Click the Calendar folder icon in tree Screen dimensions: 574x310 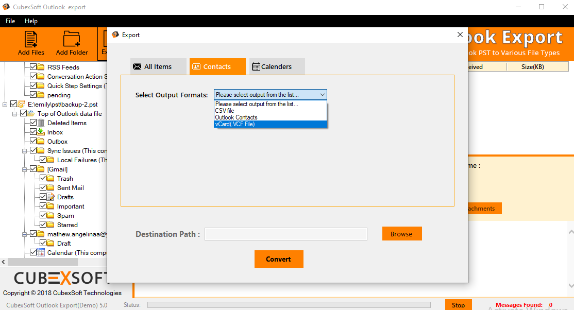(41, 253)
